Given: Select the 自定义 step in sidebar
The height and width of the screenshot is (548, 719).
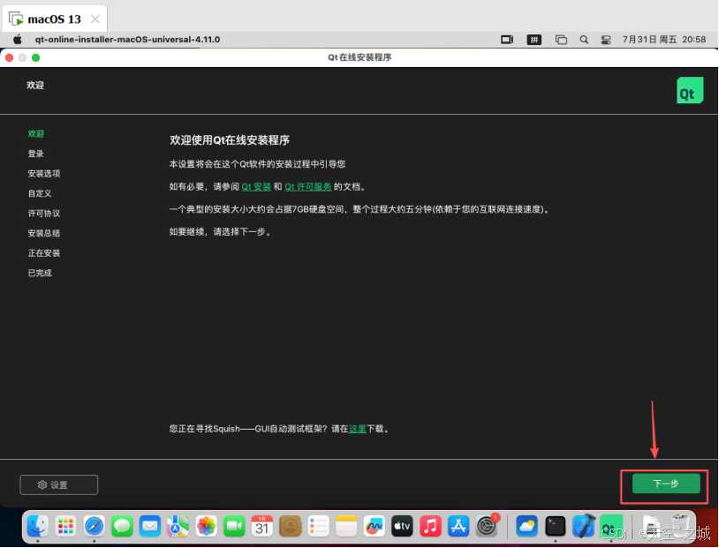Looking at the screenshot, I should [40, 193].
